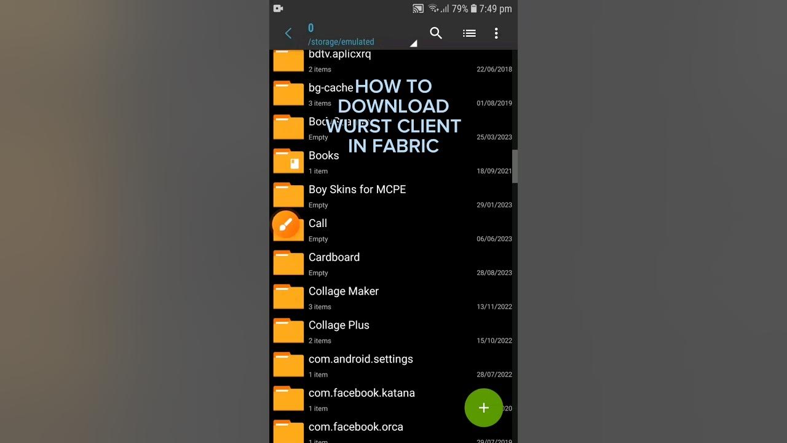
Task: Click date 25/03/2023
Action: 494,137
